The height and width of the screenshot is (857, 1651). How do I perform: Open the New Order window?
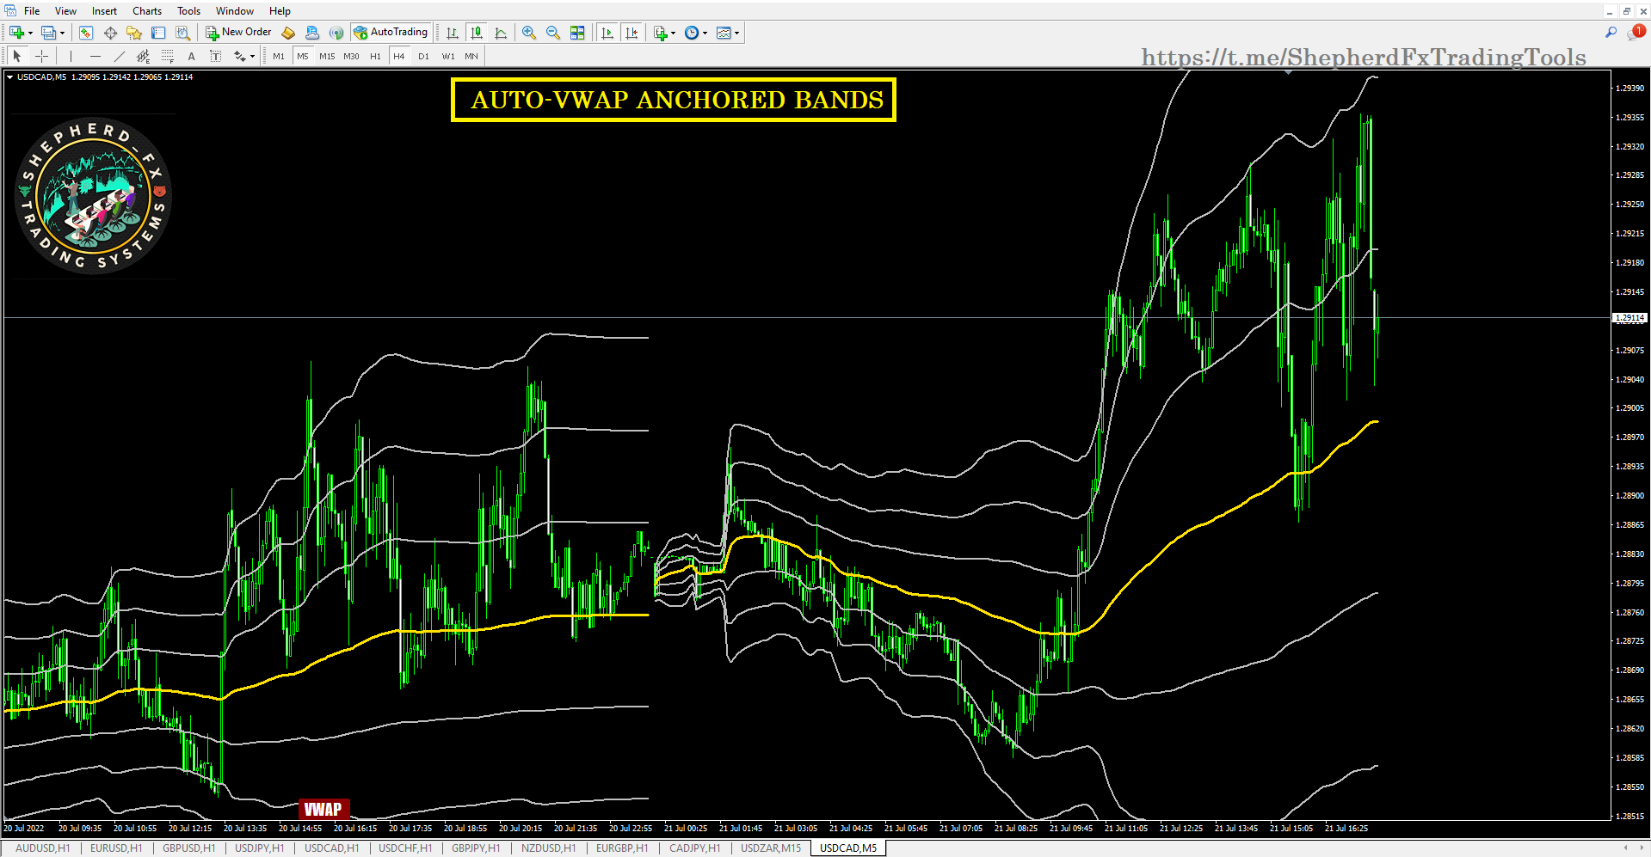click(238, 32)
